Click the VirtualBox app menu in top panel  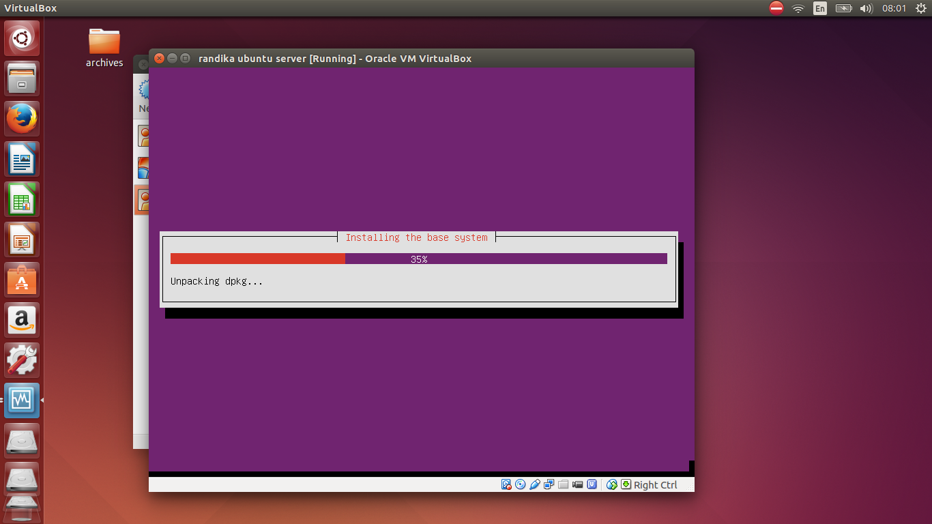31,8
